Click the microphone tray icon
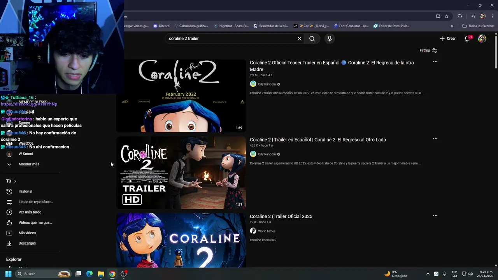 (445, 274)
